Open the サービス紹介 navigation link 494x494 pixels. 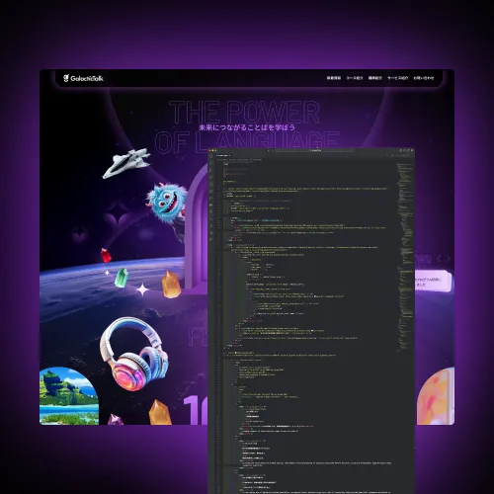pyautogui.click(x=397, y=78)
